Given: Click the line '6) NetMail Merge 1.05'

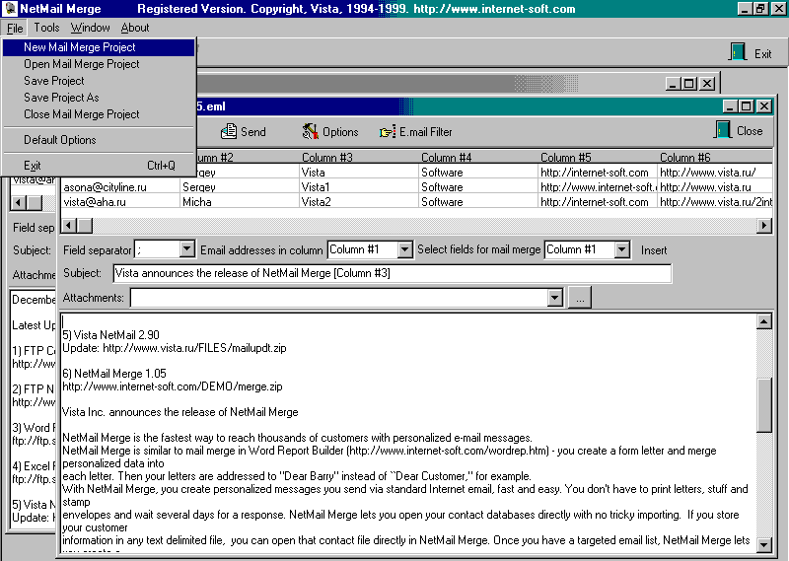Looking at the screenshot, I should (x=114, y=374).
